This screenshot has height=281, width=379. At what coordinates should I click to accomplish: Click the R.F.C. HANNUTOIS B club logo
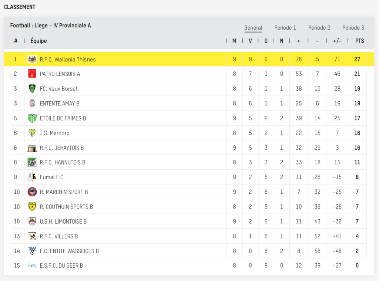point(32,162)
